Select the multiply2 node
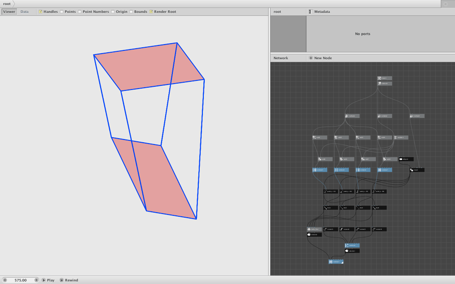This screenshot has height=284, width=455. click(x=385, y=116)
